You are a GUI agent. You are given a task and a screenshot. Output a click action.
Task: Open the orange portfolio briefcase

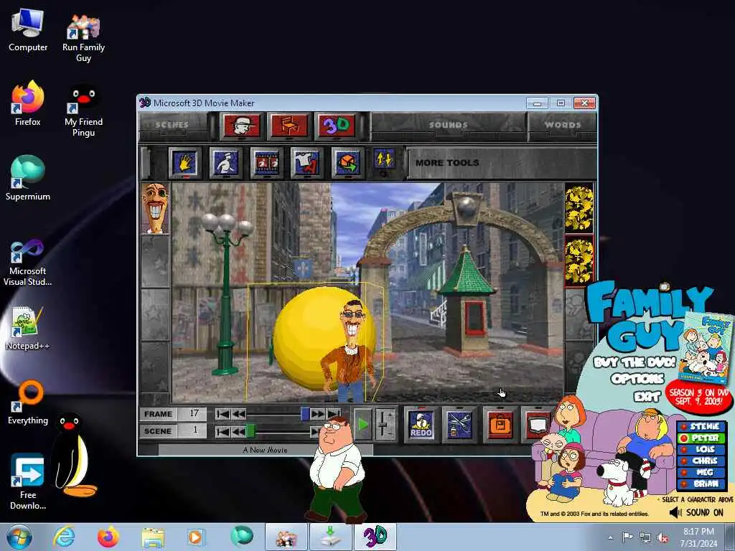pos(500,425)
